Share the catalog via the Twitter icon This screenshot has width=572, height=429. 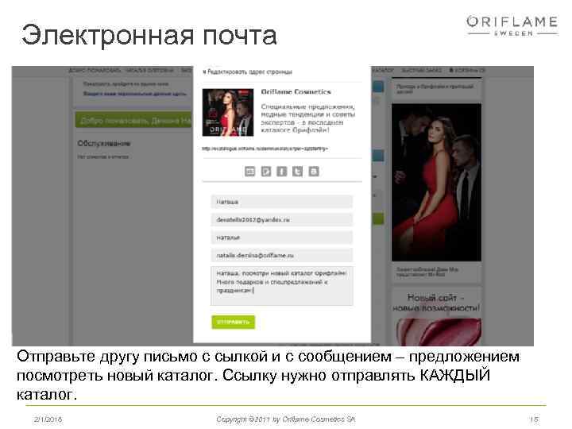click(x=298, y=171)
